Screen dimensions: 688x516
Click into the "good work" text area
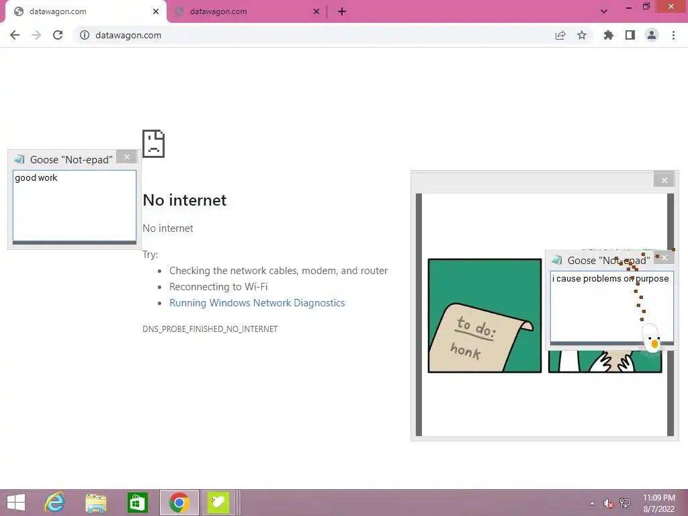point(75,206)
